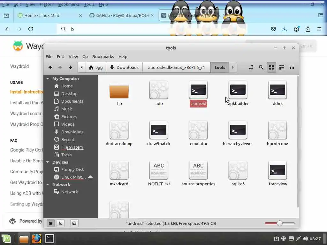Open the lib folder
327x245 pixels.
click(119, 92)
